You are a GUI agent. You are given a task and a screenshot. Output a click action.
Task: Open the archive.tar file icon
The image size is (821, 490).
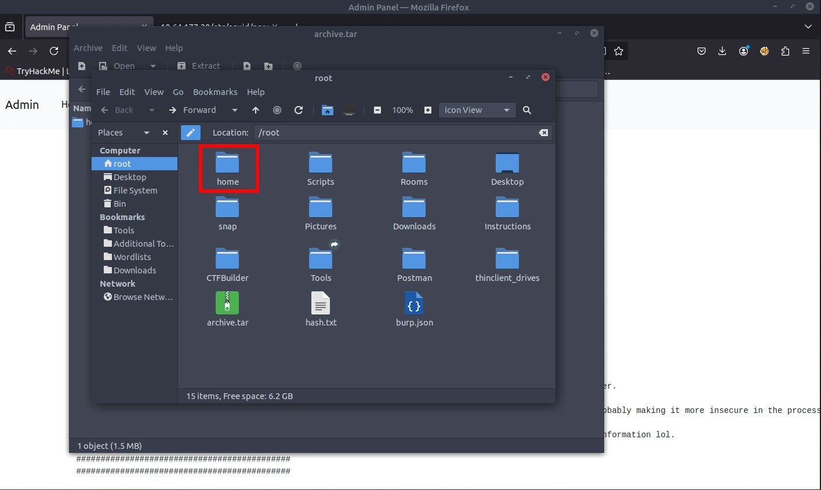(x=227, y=303)
